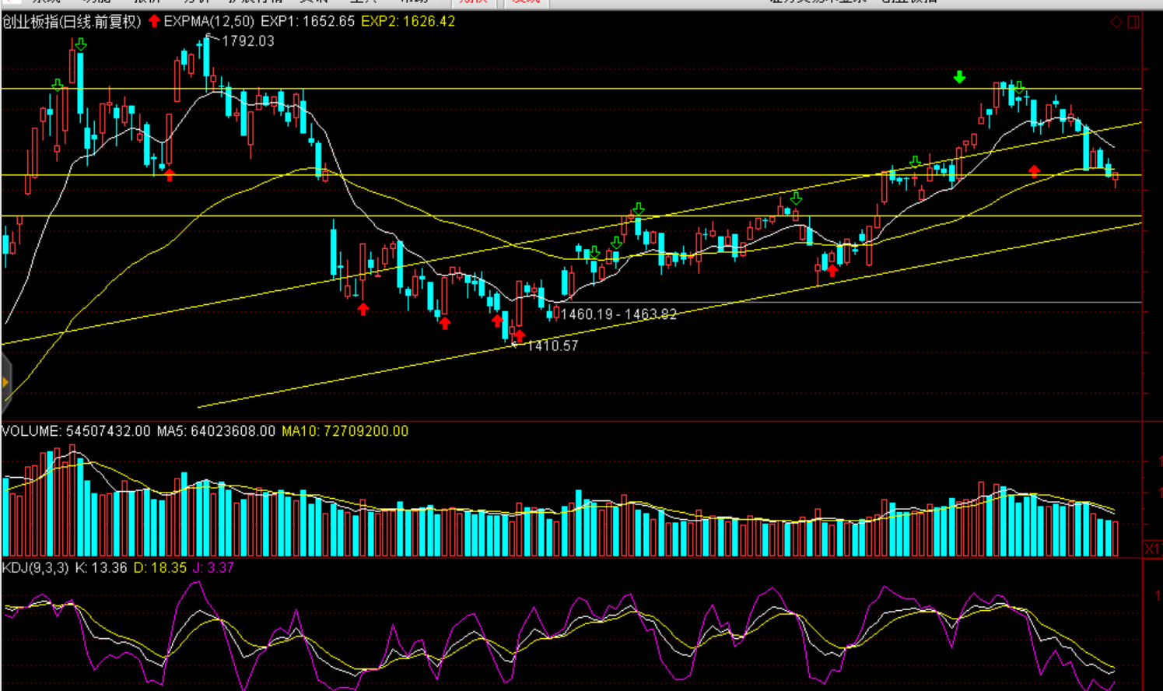
Task: Click the 创业板指(日线.前复权) chart title
Action: tap(72, 22)
